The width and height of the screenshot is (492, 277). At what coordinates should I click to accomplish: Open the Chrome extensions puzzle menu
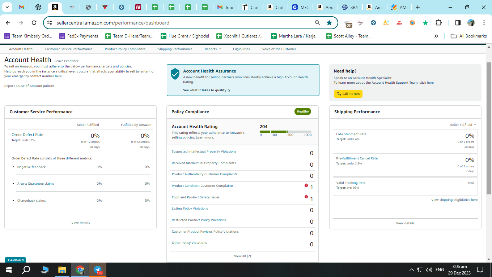click(438, 23)
